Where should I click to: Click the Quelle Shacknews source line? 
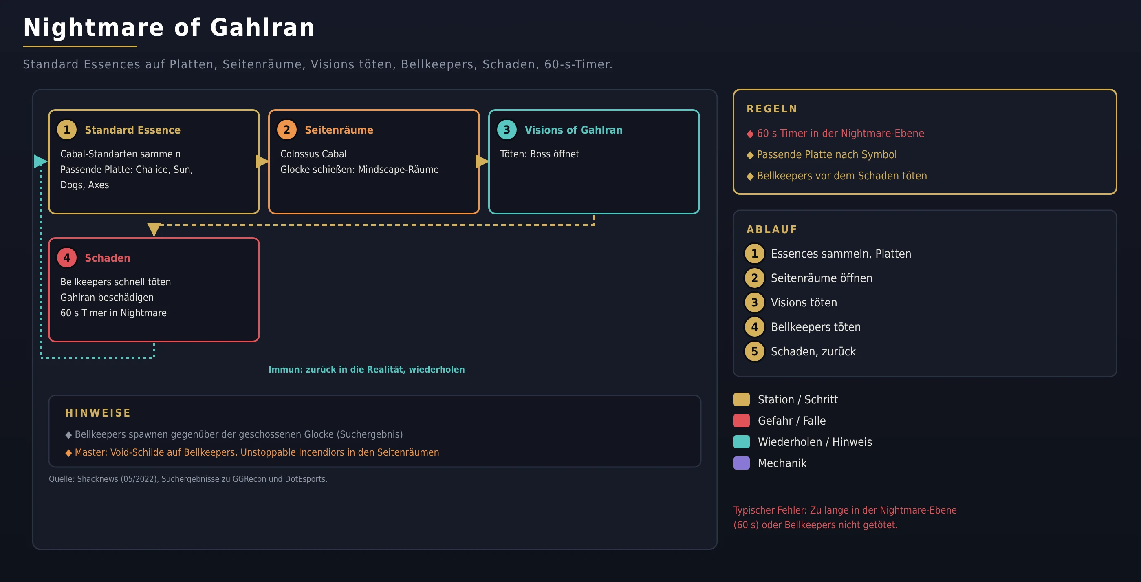click(x=188, y=479)
